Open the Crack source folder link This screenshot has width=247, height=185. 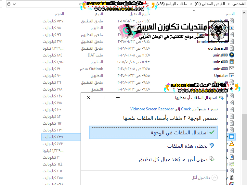point(186,109)
